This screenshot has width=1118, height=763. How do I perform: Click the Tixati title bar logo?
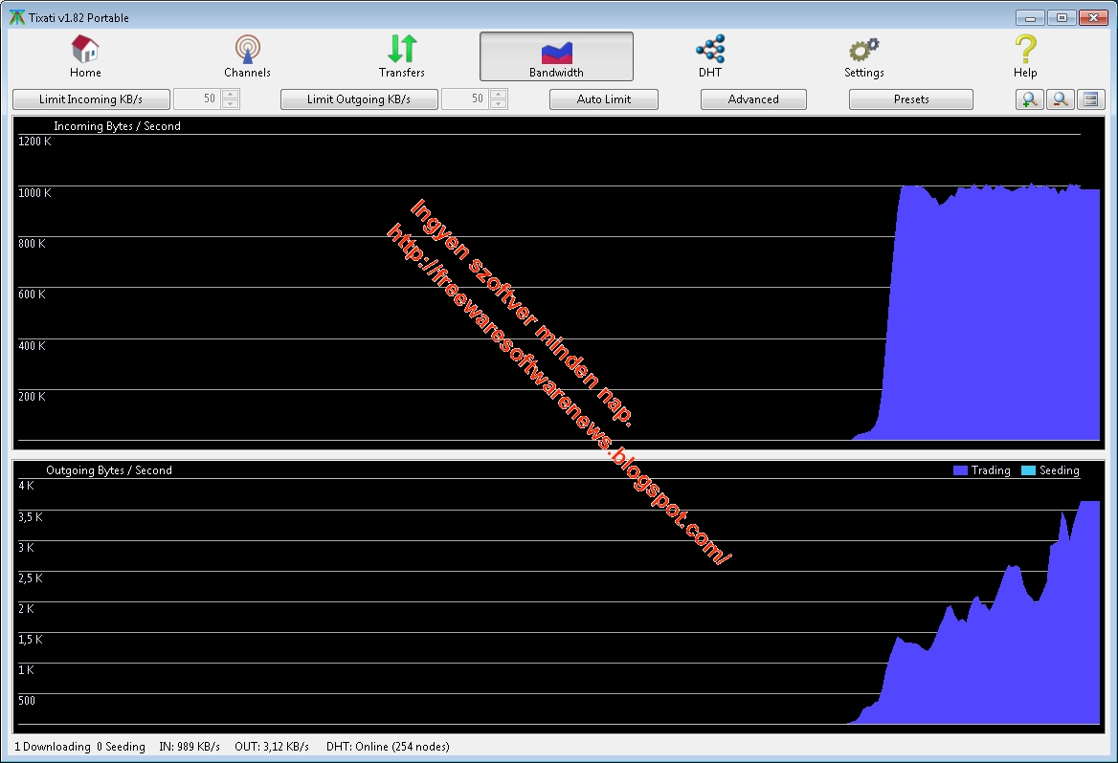pyautogui.click(x=16, y=17)
